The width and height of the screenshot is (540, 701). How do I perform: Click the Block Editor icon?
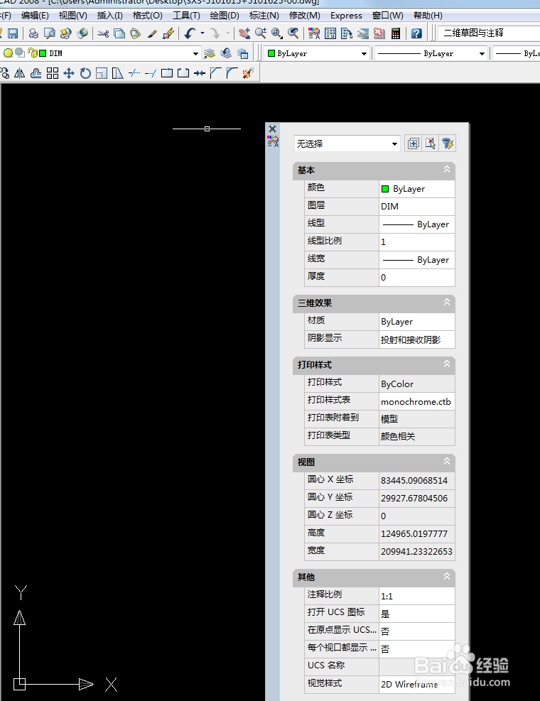pos(168,33)
